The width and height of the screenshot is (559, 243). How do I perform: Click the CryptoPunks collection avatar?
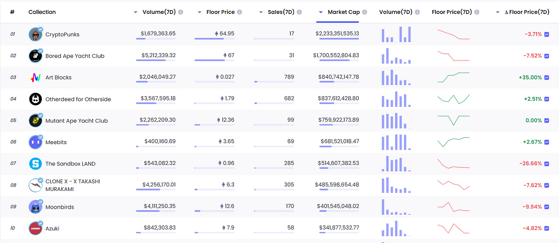(35, 34)
